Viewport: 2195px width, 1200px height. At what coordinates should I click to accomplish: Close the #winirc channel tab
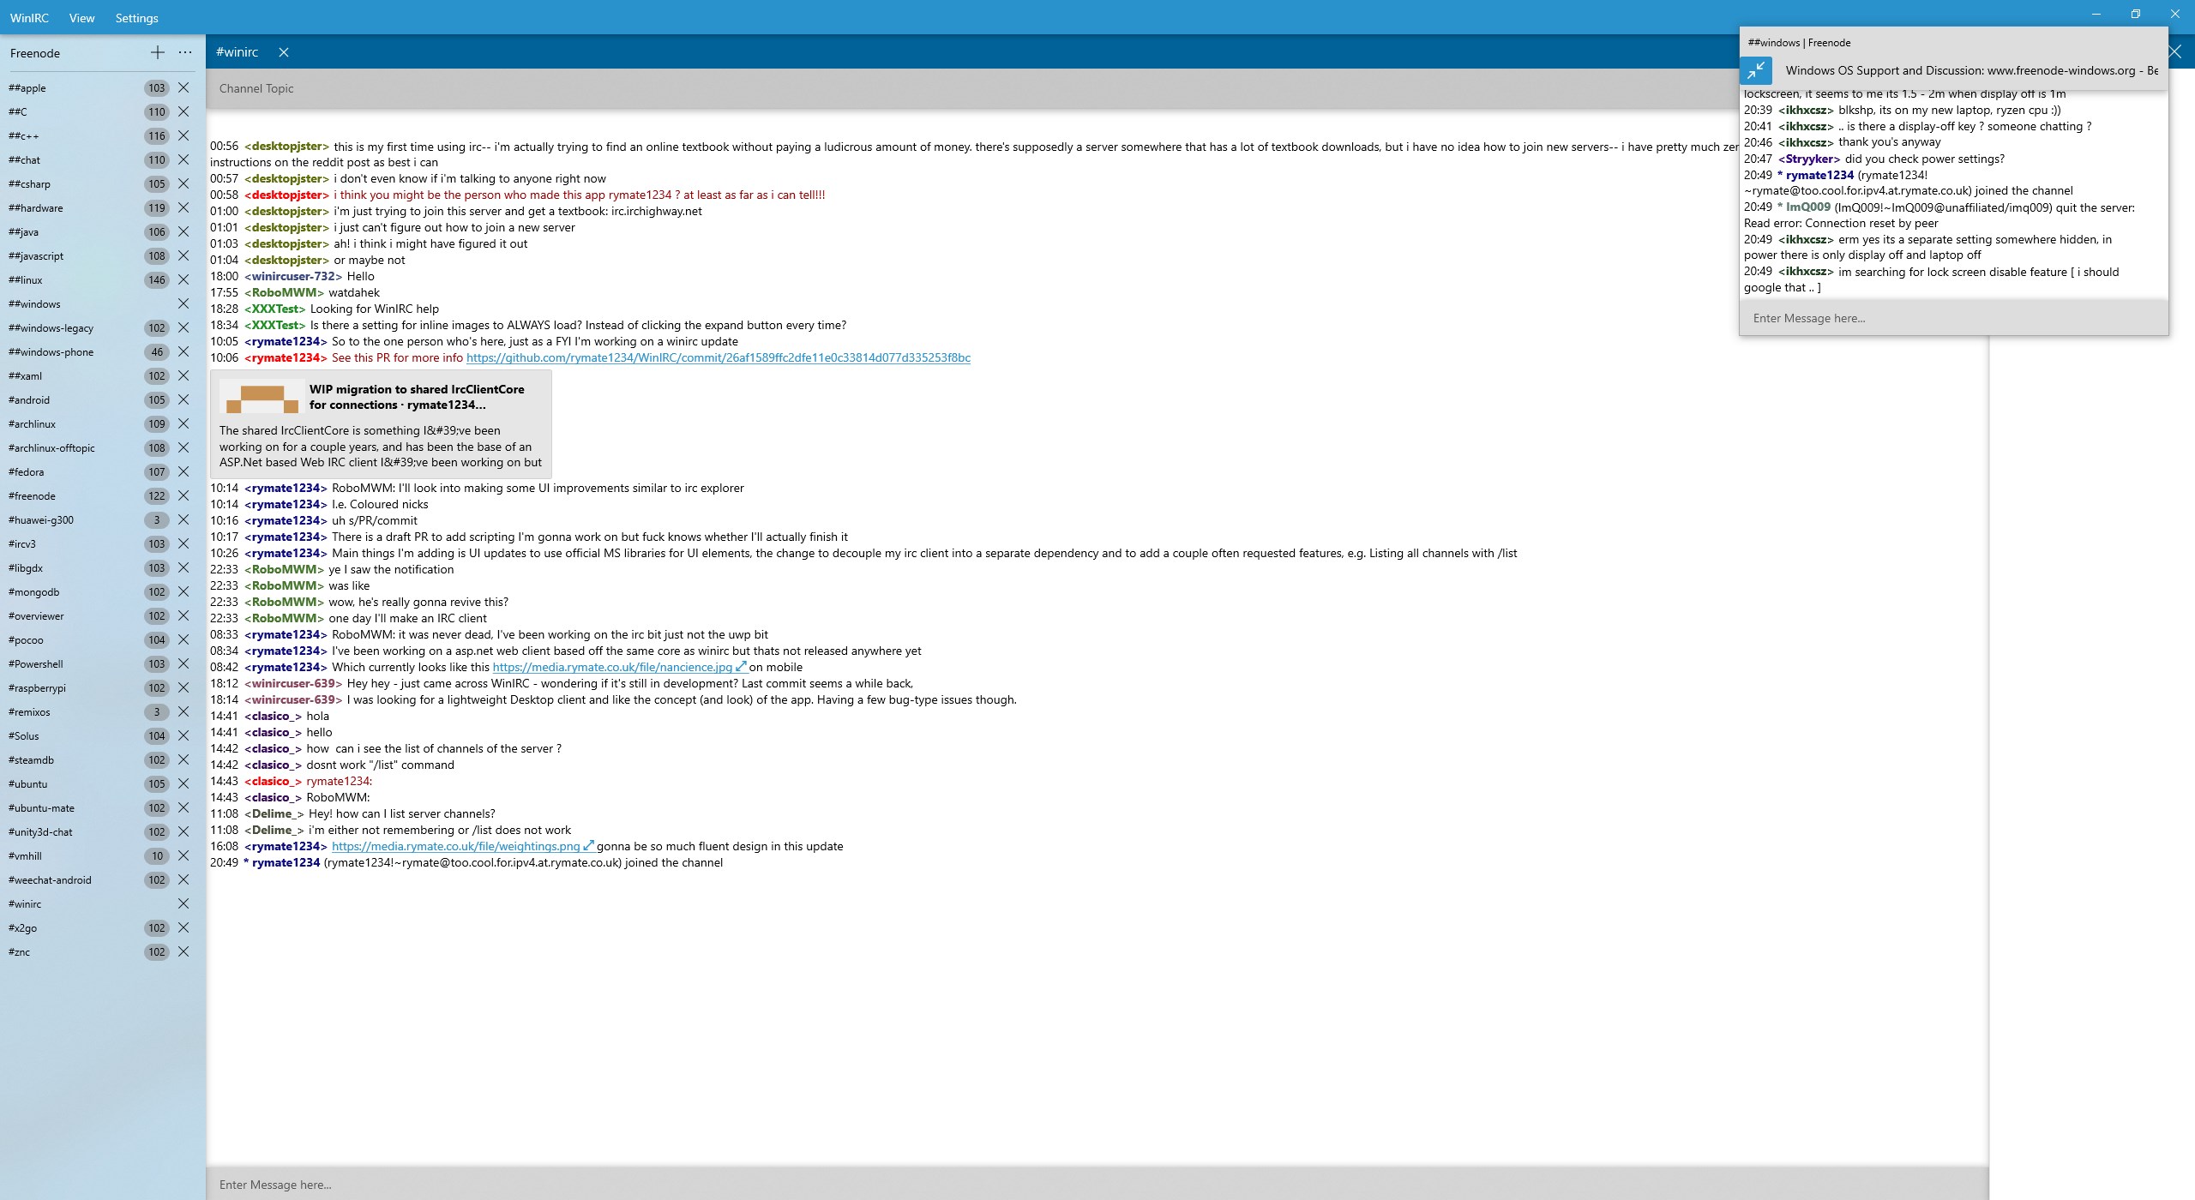[x=284, y=52]
